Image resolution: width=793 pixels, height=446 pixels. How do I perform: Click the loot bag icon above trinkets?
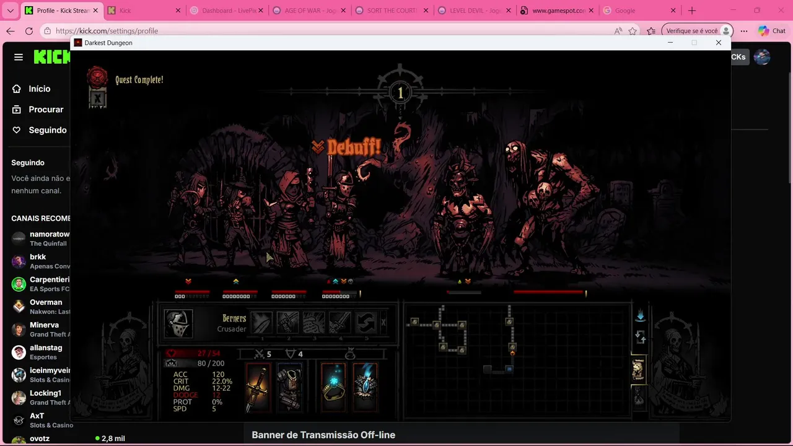pos(350,354)
